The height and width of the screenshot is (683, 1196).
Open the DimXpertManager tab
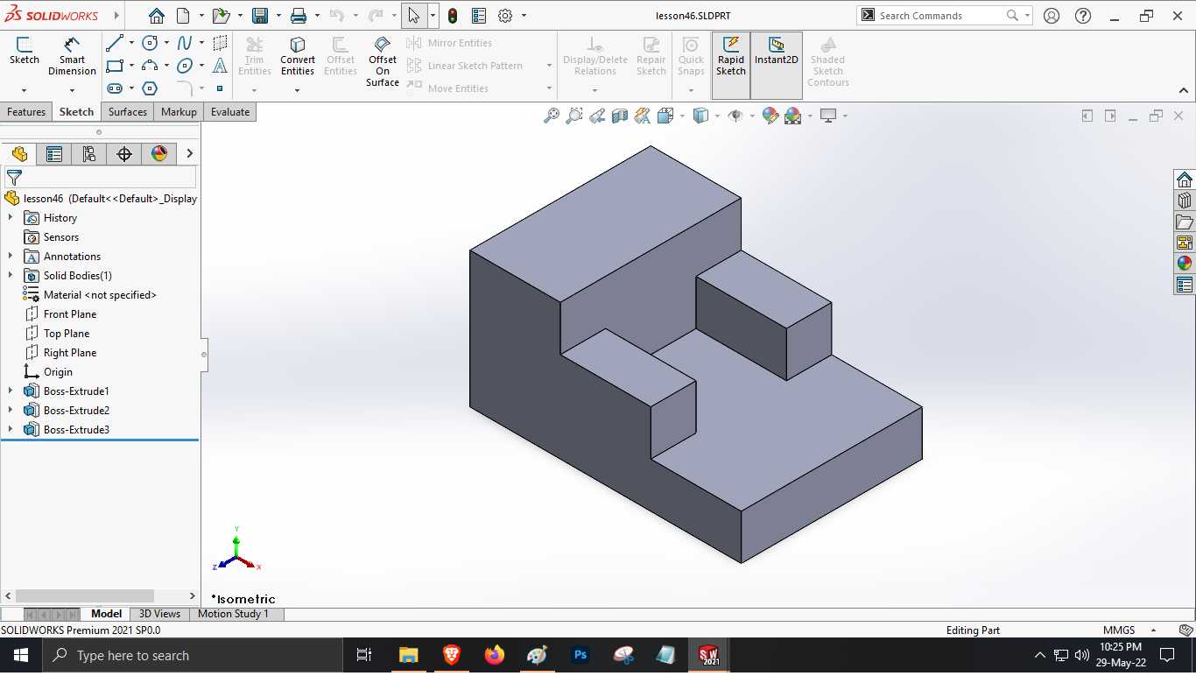(124, 154)
